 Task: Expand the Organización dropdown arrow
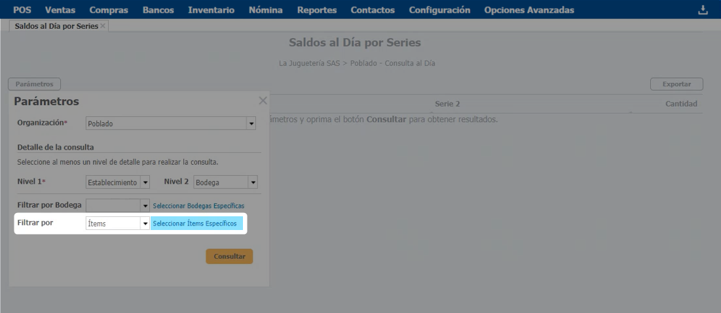251,124
